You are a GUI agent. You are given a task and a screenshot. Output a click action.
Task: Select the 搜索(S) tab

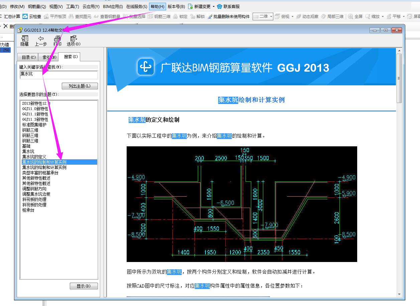coord(69,57)
